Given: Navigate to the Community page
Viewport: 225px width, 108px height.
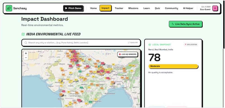Looking at the screenshot, I should pyautogui.click(x=171, y=8).
